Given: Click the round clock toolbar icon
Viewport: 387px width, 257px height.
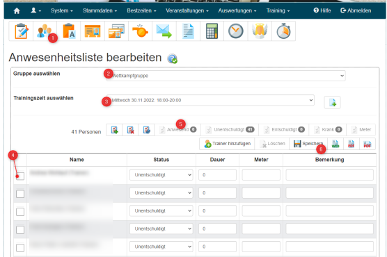Looking at the screenshot, I should pyautogui.click(x=236, y=31).
